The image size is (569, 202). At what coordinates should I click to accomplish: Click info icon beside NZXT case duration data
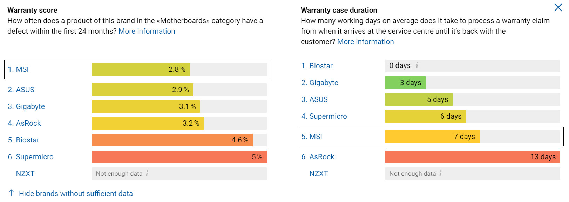[440, 173]
